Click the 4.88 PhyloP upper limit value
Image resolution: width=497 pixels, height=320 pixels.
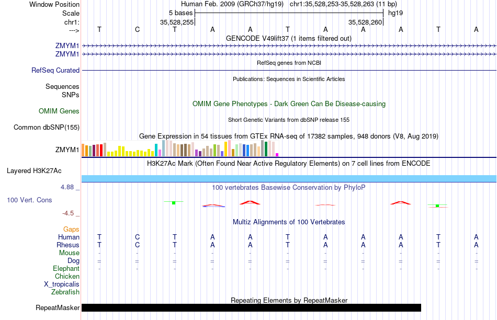67,187
